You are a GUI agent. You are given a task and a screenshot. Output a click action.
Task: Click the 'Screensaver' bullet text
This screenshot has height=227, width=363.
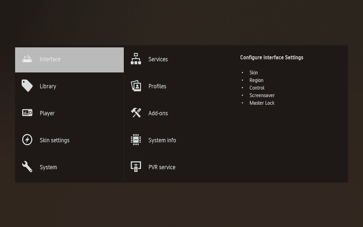[262, 95]
